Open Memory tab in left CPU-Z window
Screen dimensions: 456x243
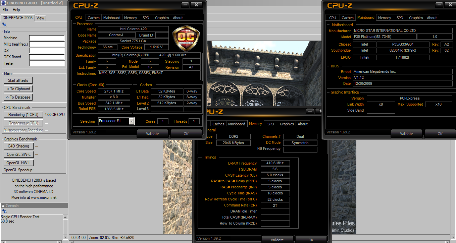click(131, 18)
